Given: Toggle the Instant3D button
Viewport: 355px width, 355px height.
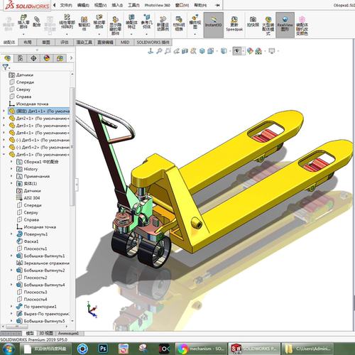Looking at the screenshot, I should pyautogui.click(x=214, y=25).
